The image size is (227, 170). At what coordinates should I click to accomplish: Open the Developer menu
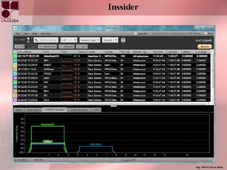pyautogui.click(x=46, y=34)
